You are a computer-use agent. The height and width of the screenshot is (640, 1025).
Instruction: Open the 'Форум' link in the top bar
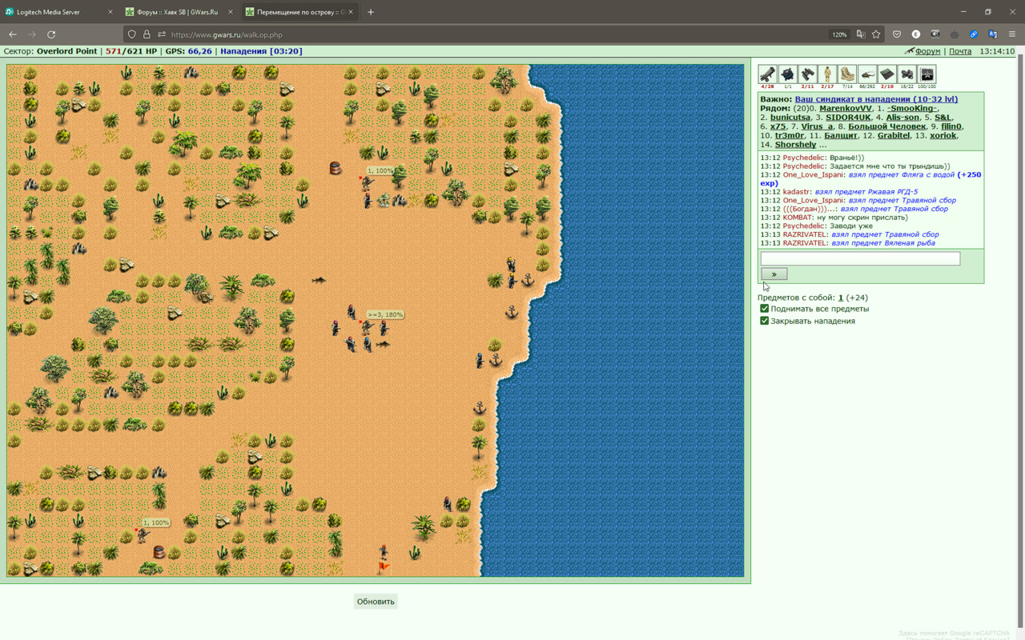pyautogui.click(x=927, y=51)
